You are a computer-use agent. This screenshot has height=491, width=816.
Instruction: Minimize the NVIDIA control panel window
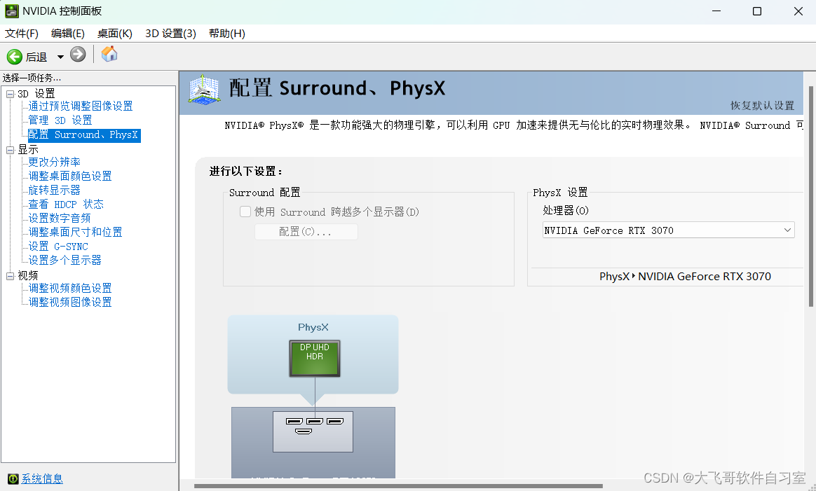716,11
